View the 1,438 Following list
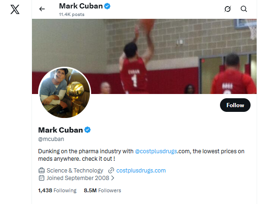 pos(57,190)
